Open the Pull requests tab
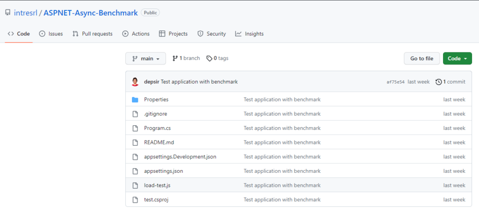Viewport: 479px width, 213px height. (x=93, y=34)
